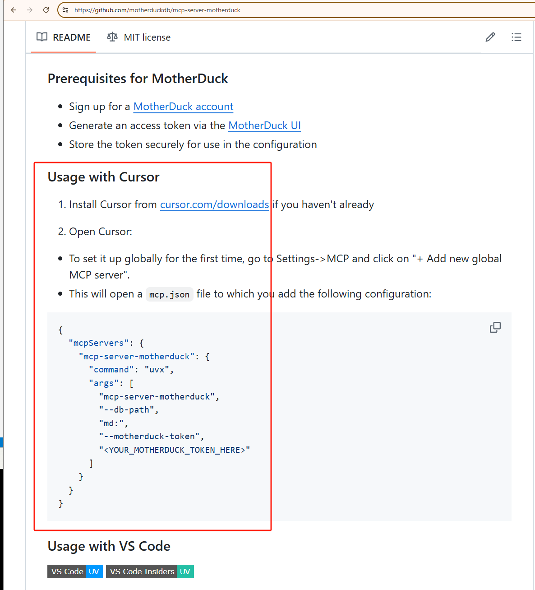Reload the page with refresh icon
535x590 pixels.
click(46, 10)
